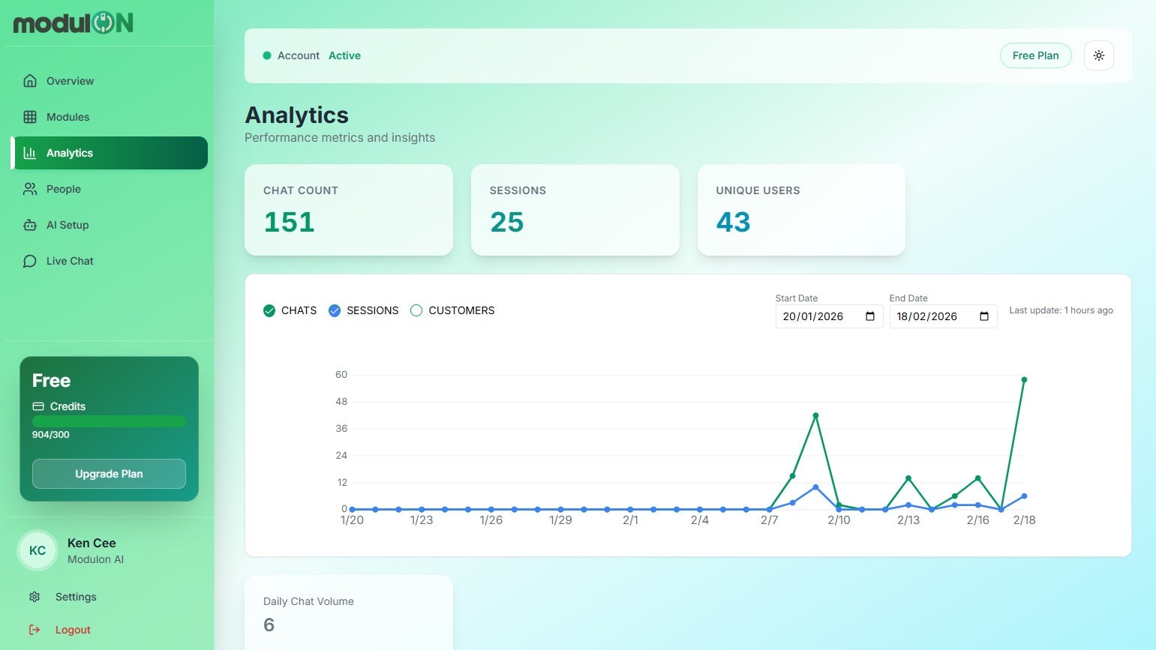Click the Active account status link
Viewport: 1156px width, 650px height.
(x=344, y=55)
